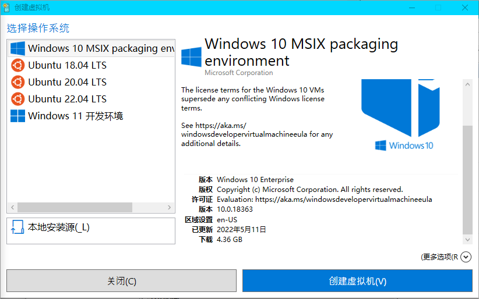This screenshot has height=299, width=479.
Task: Click the details pane scroll down arrow
Action: click(x=467, y=240)
